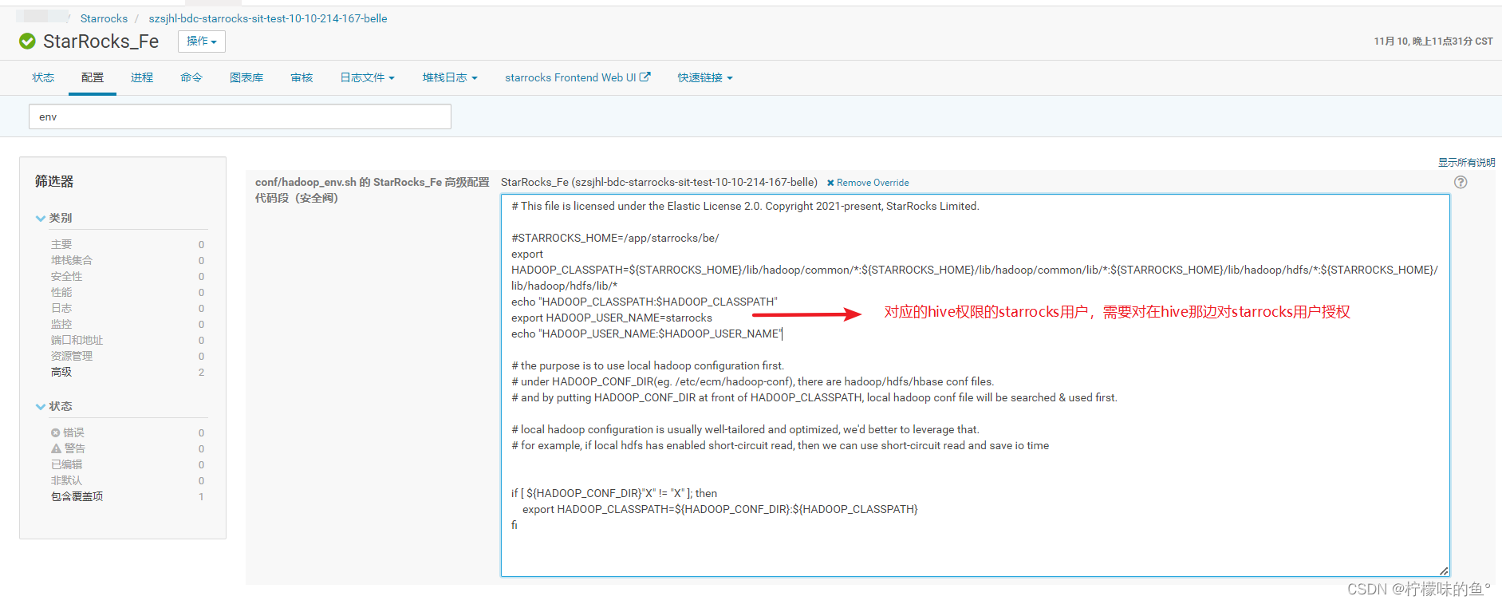This screenshot has width=1502, height=604.
Task: Click the export HADOOP_USER_NAME=starrocks line
Action: [612, 318]
